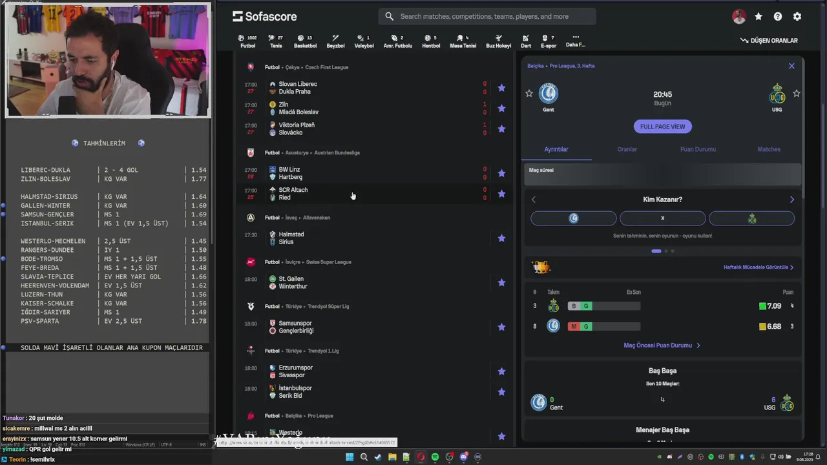
Task: Toggle favorite star for Halmstad match
Action: pos(501,238)
